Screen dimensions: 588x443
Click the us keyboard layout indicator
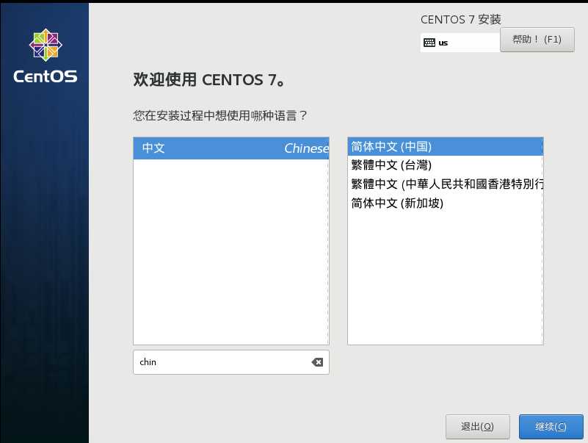point(460,43)
